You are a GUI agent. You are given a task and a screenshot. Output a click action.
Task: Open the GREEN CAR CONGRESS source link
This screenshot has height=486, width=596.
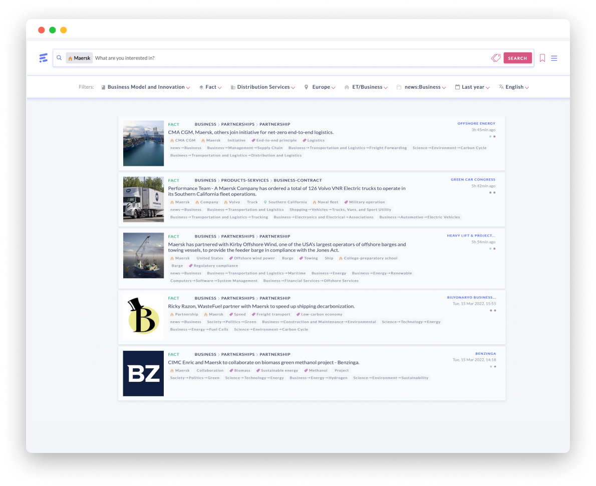(x=473, y=179)
